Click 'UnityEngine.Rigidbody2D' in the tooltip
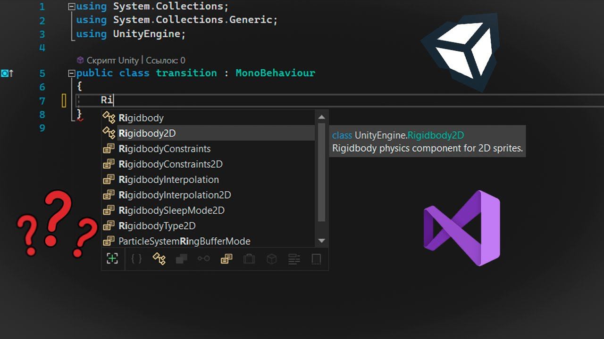Screen dimensions: 604x339 [x=409, y=135]
